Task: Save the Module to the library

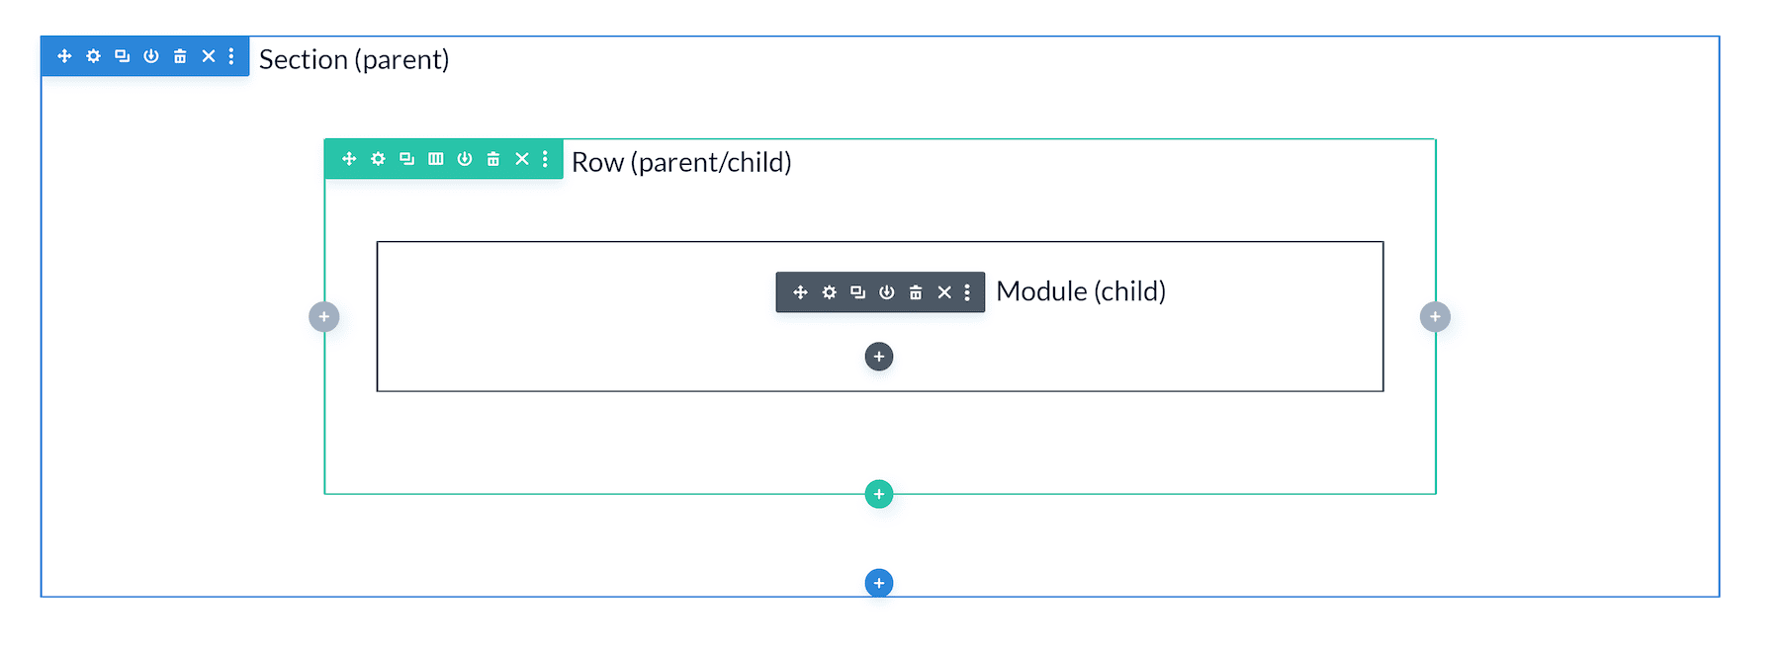Action: tap(886, 291)
